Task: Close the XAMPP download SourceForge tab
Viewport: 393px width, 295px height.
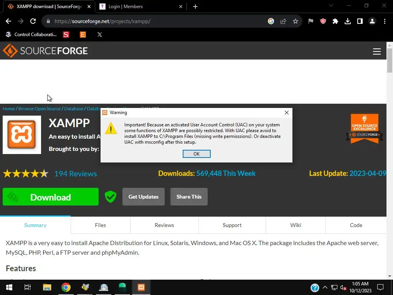Action: [89, 7]
